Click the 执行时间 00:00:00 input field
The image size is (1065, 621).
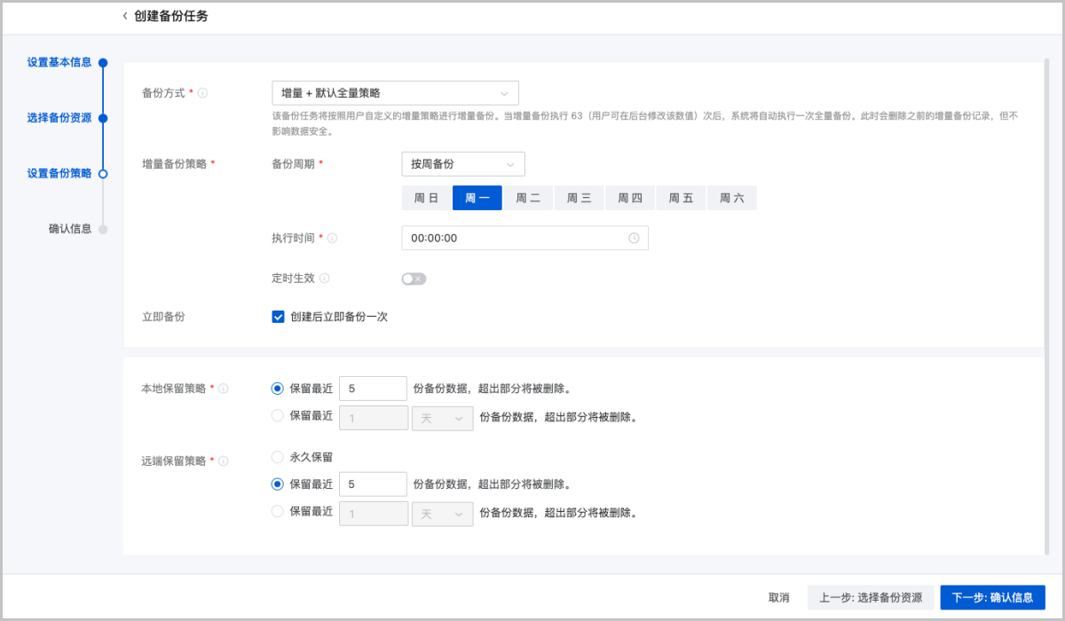(x=515, y=239)
